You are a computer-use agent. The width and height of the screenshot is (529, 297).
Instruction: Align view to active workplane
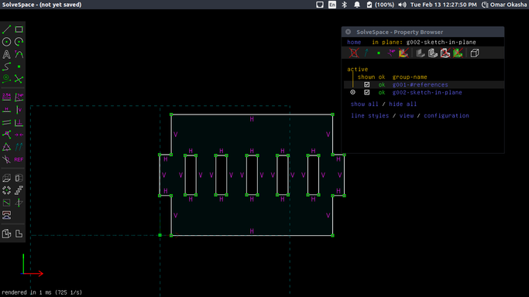19,234
